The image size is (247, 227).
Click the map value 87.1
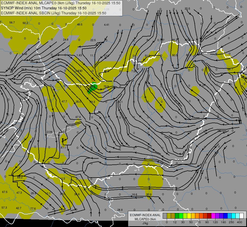coord(63,148)
